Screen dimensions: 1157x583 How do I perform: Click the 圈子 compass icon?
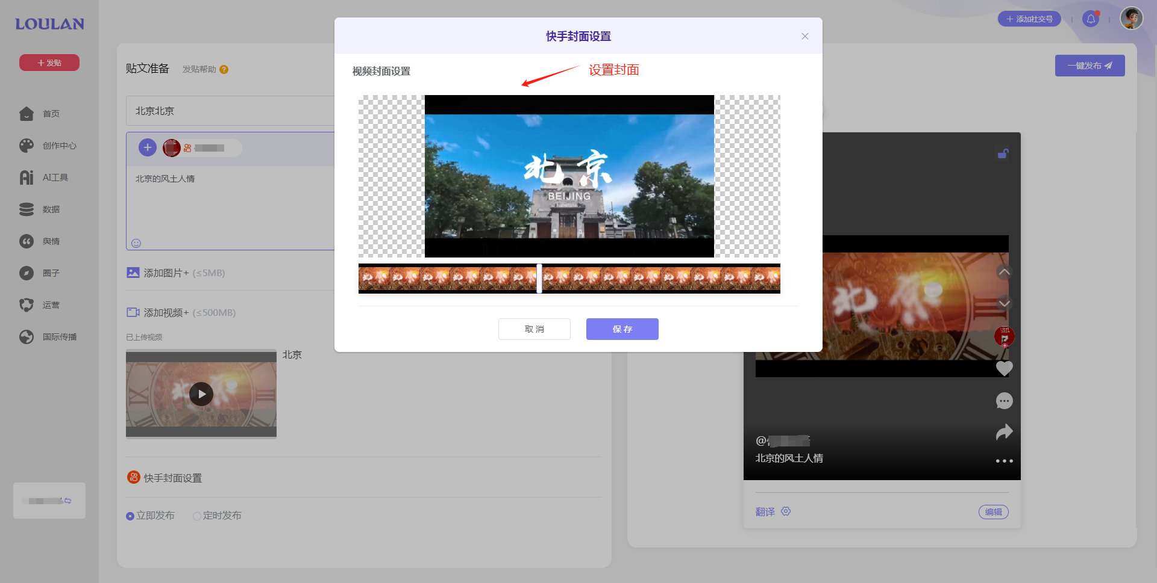(27, 273)
